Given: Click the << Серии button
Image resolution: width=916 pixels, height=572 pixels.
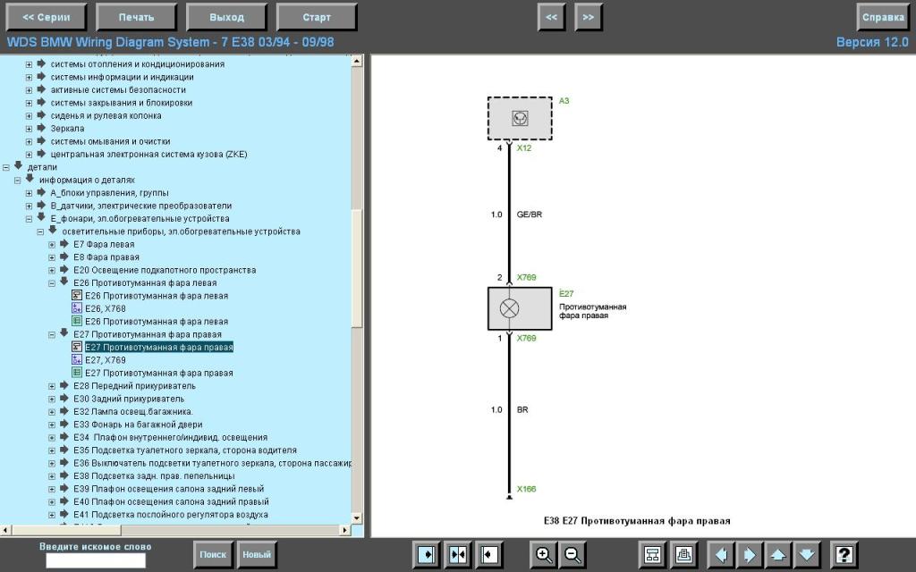Looking at the screenshot, I should coord(47,17).
